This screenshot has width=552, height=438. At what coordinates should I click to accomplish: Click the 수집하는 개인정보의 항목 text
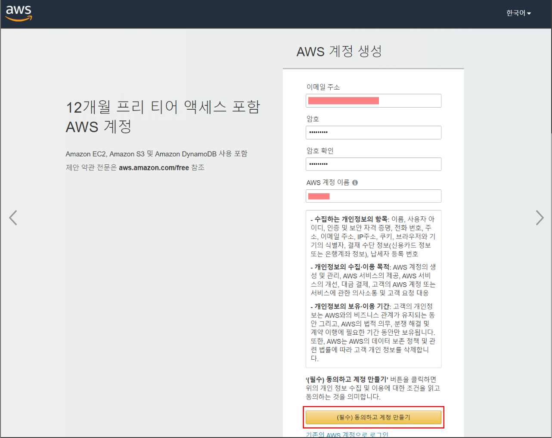click(351, 219)
